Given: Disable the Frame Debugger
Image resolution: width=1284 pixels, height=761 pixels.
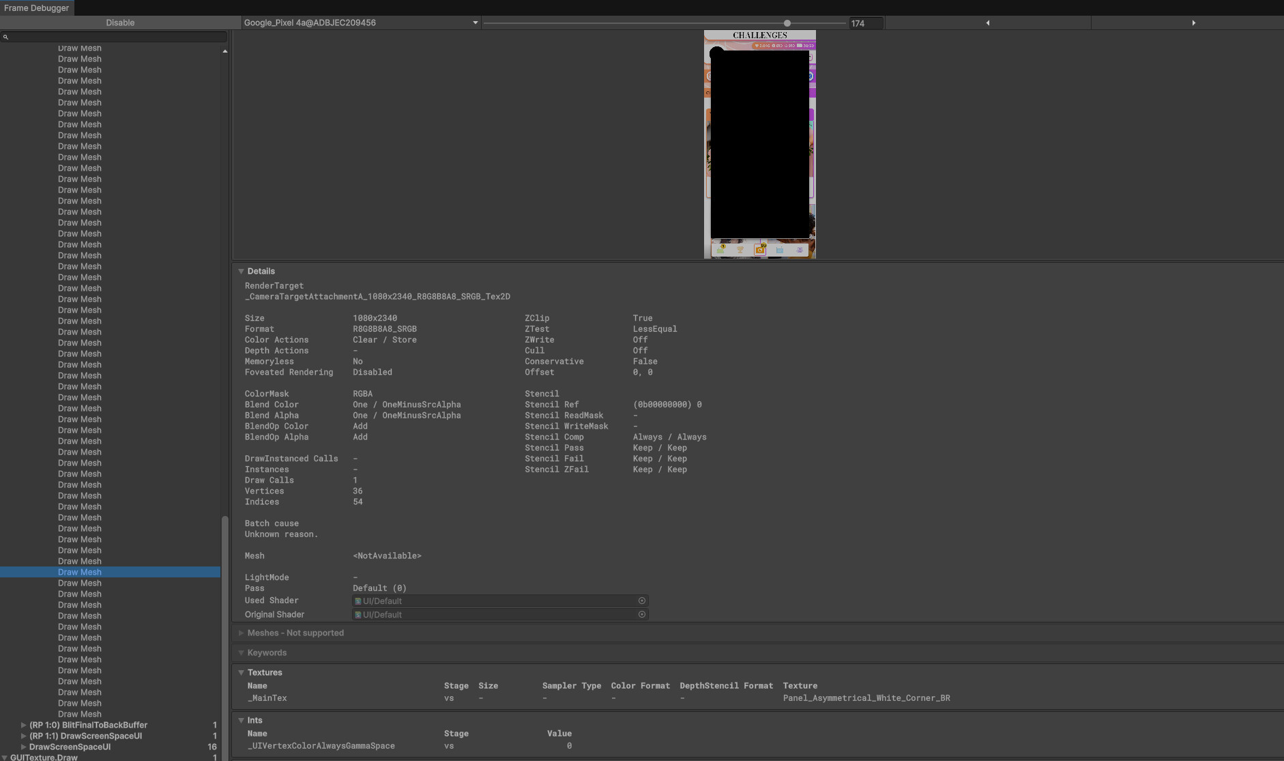Looking at the screenshot, I should (120, 23).
